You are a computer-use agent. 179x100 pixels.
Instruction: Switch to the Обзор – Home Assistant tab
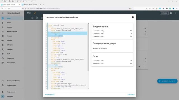pyautogui.click(x=9, y=5)
